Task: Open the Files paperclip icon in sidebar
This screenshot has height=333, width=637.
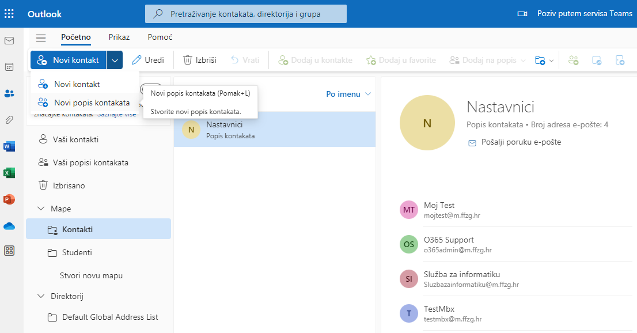Action: pos(9,120)
